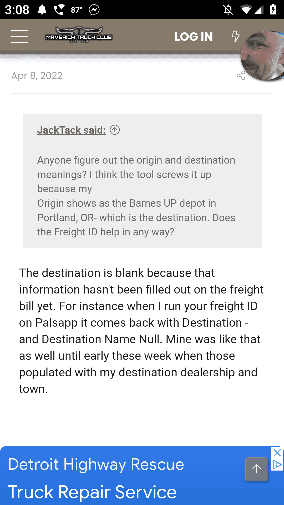Viewport: 284px width, 505px height.
Task: Open the Detroit Highway Rescue ad headline
Action: 96,464
